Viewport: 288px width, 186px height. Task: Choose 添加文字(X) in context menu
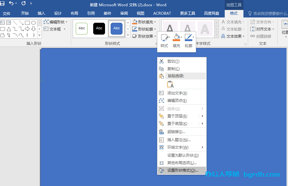(x=182, y=93)
